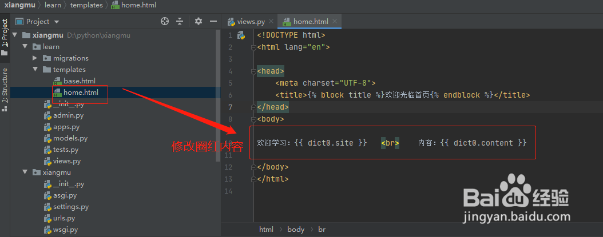Click the locate/scroll-from-source target icon
The width and height of the screenshot is (603, 237).
coord(165,21)
